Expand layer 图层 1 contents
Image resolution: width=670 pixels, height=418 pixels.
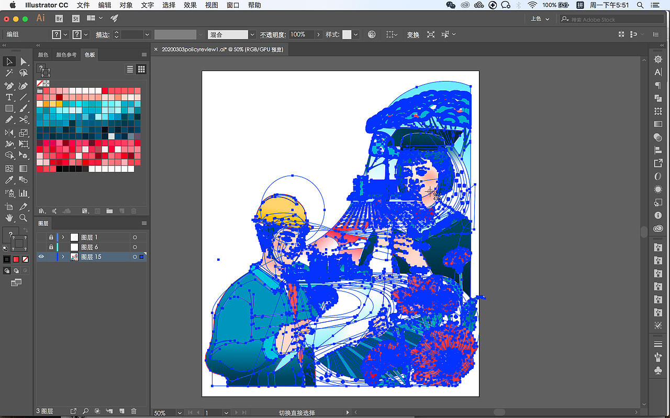(63, 237)
